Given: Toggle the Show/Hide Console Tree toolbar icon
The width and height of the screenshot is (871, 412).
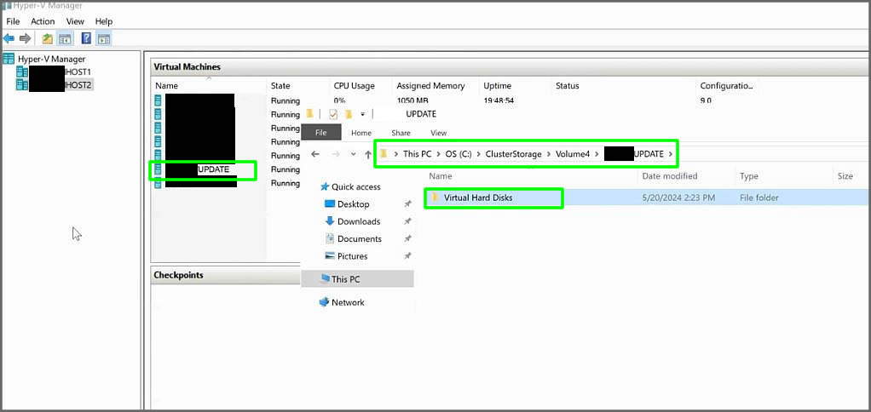Looking at the screenshot, I should 65,39.
